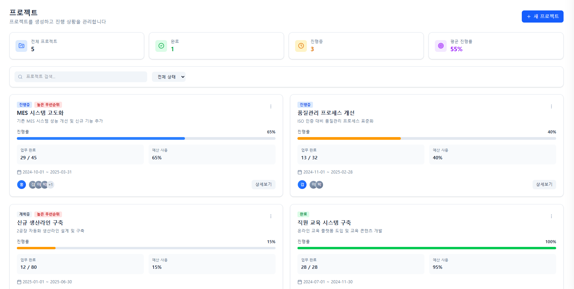Image resolution: width=574 pixels, height=289 pixels.
Task: Click the 높은 우선순위 tag on MES project
Action: 48,105
